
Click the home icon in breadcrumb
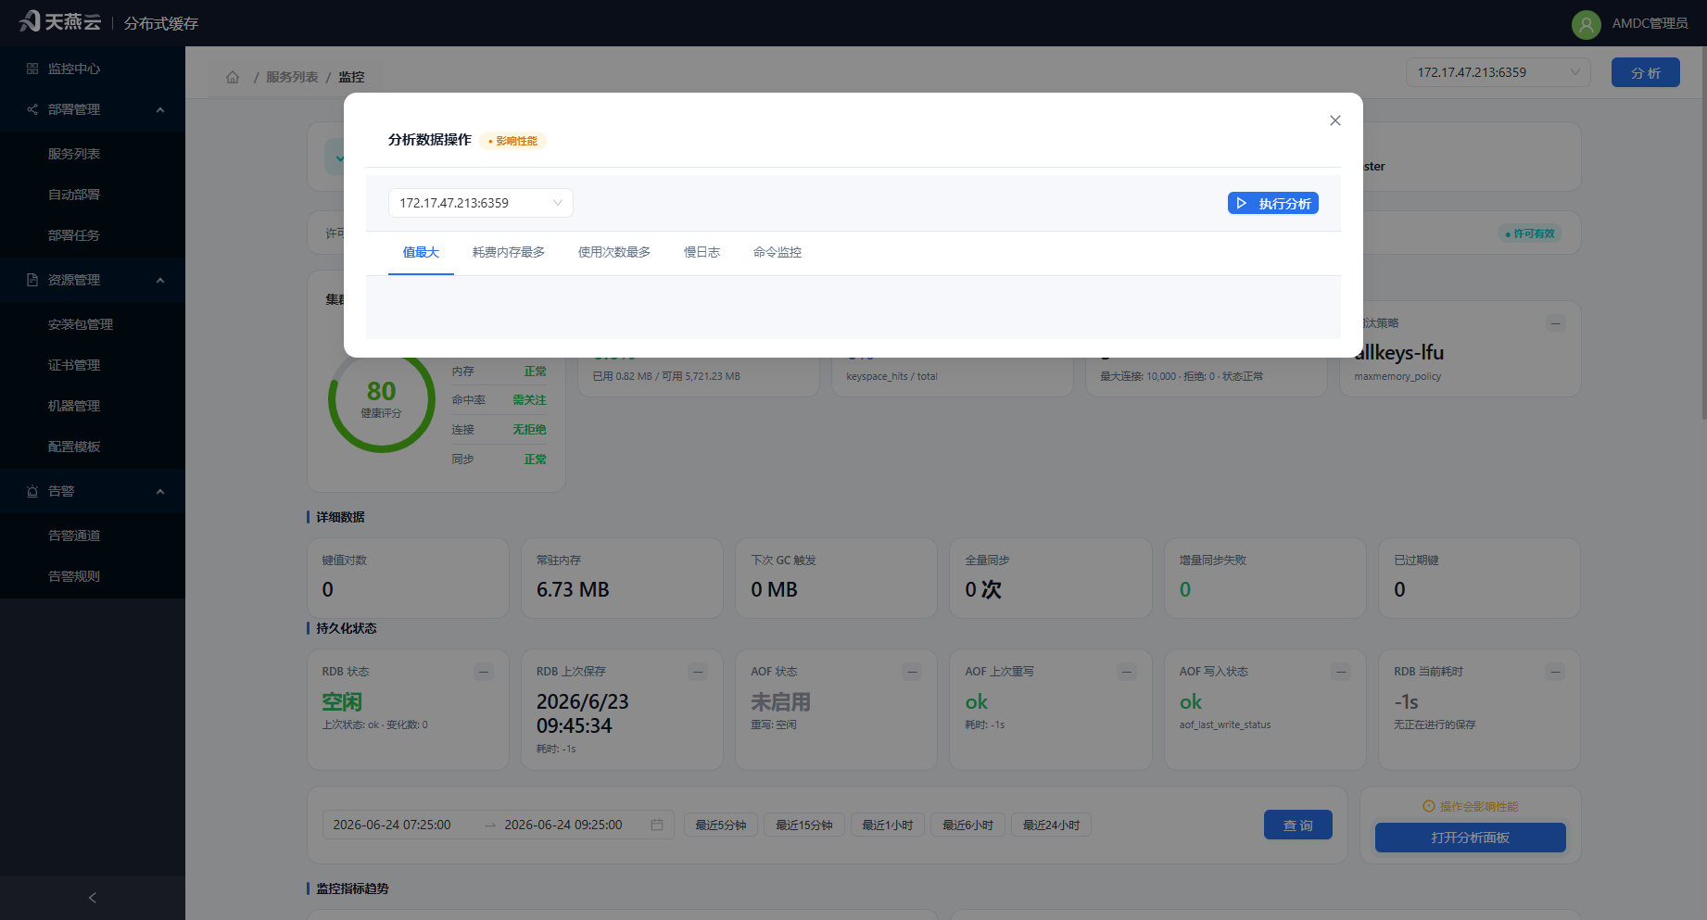[x=233, y=77]
